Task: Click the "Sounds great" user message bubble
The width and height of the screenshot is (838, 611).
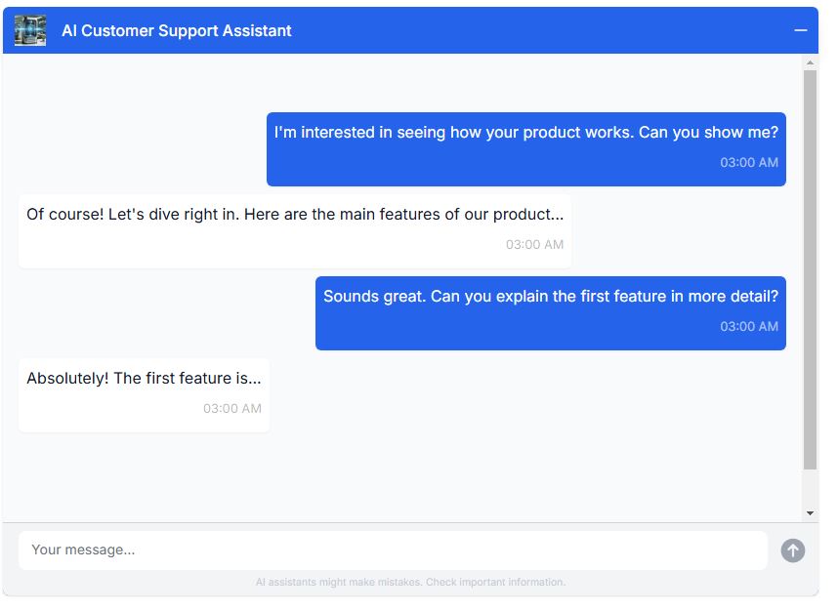Action: [550, 297]
